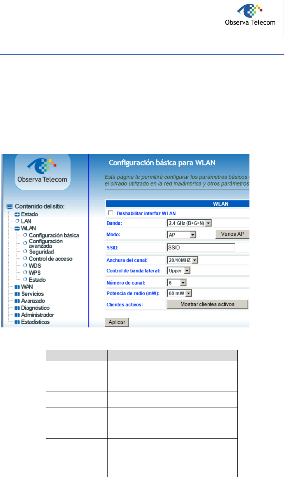Expand the WAN tree node
284x477 pixels.
(17, 287)
